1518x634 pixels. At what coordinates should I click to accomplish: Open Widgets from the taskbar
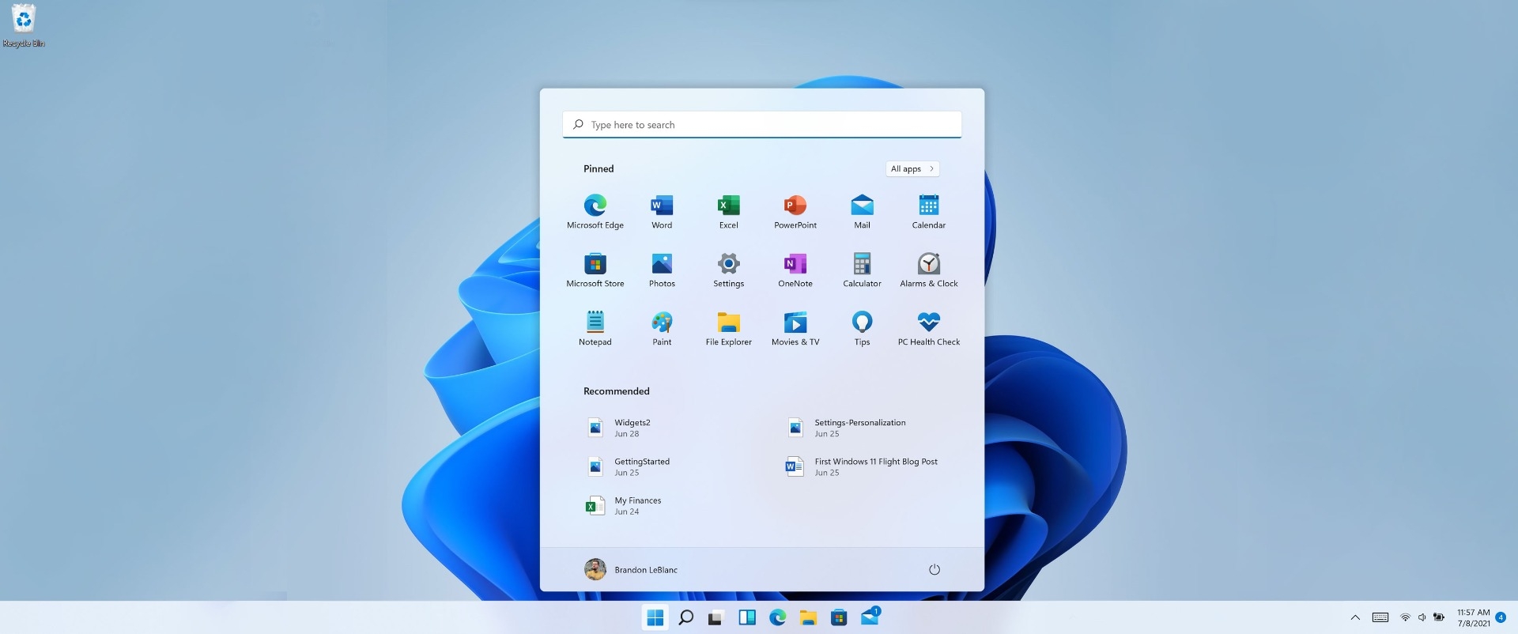click(747, 617)
